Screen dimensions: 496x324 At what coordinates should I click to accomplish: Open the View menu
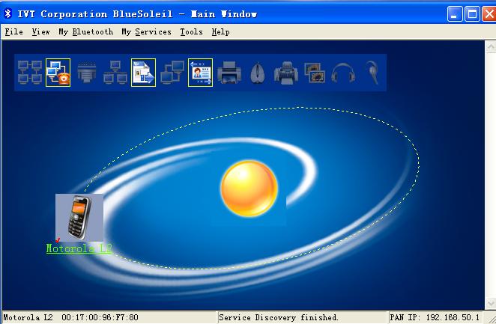point(40,32)
